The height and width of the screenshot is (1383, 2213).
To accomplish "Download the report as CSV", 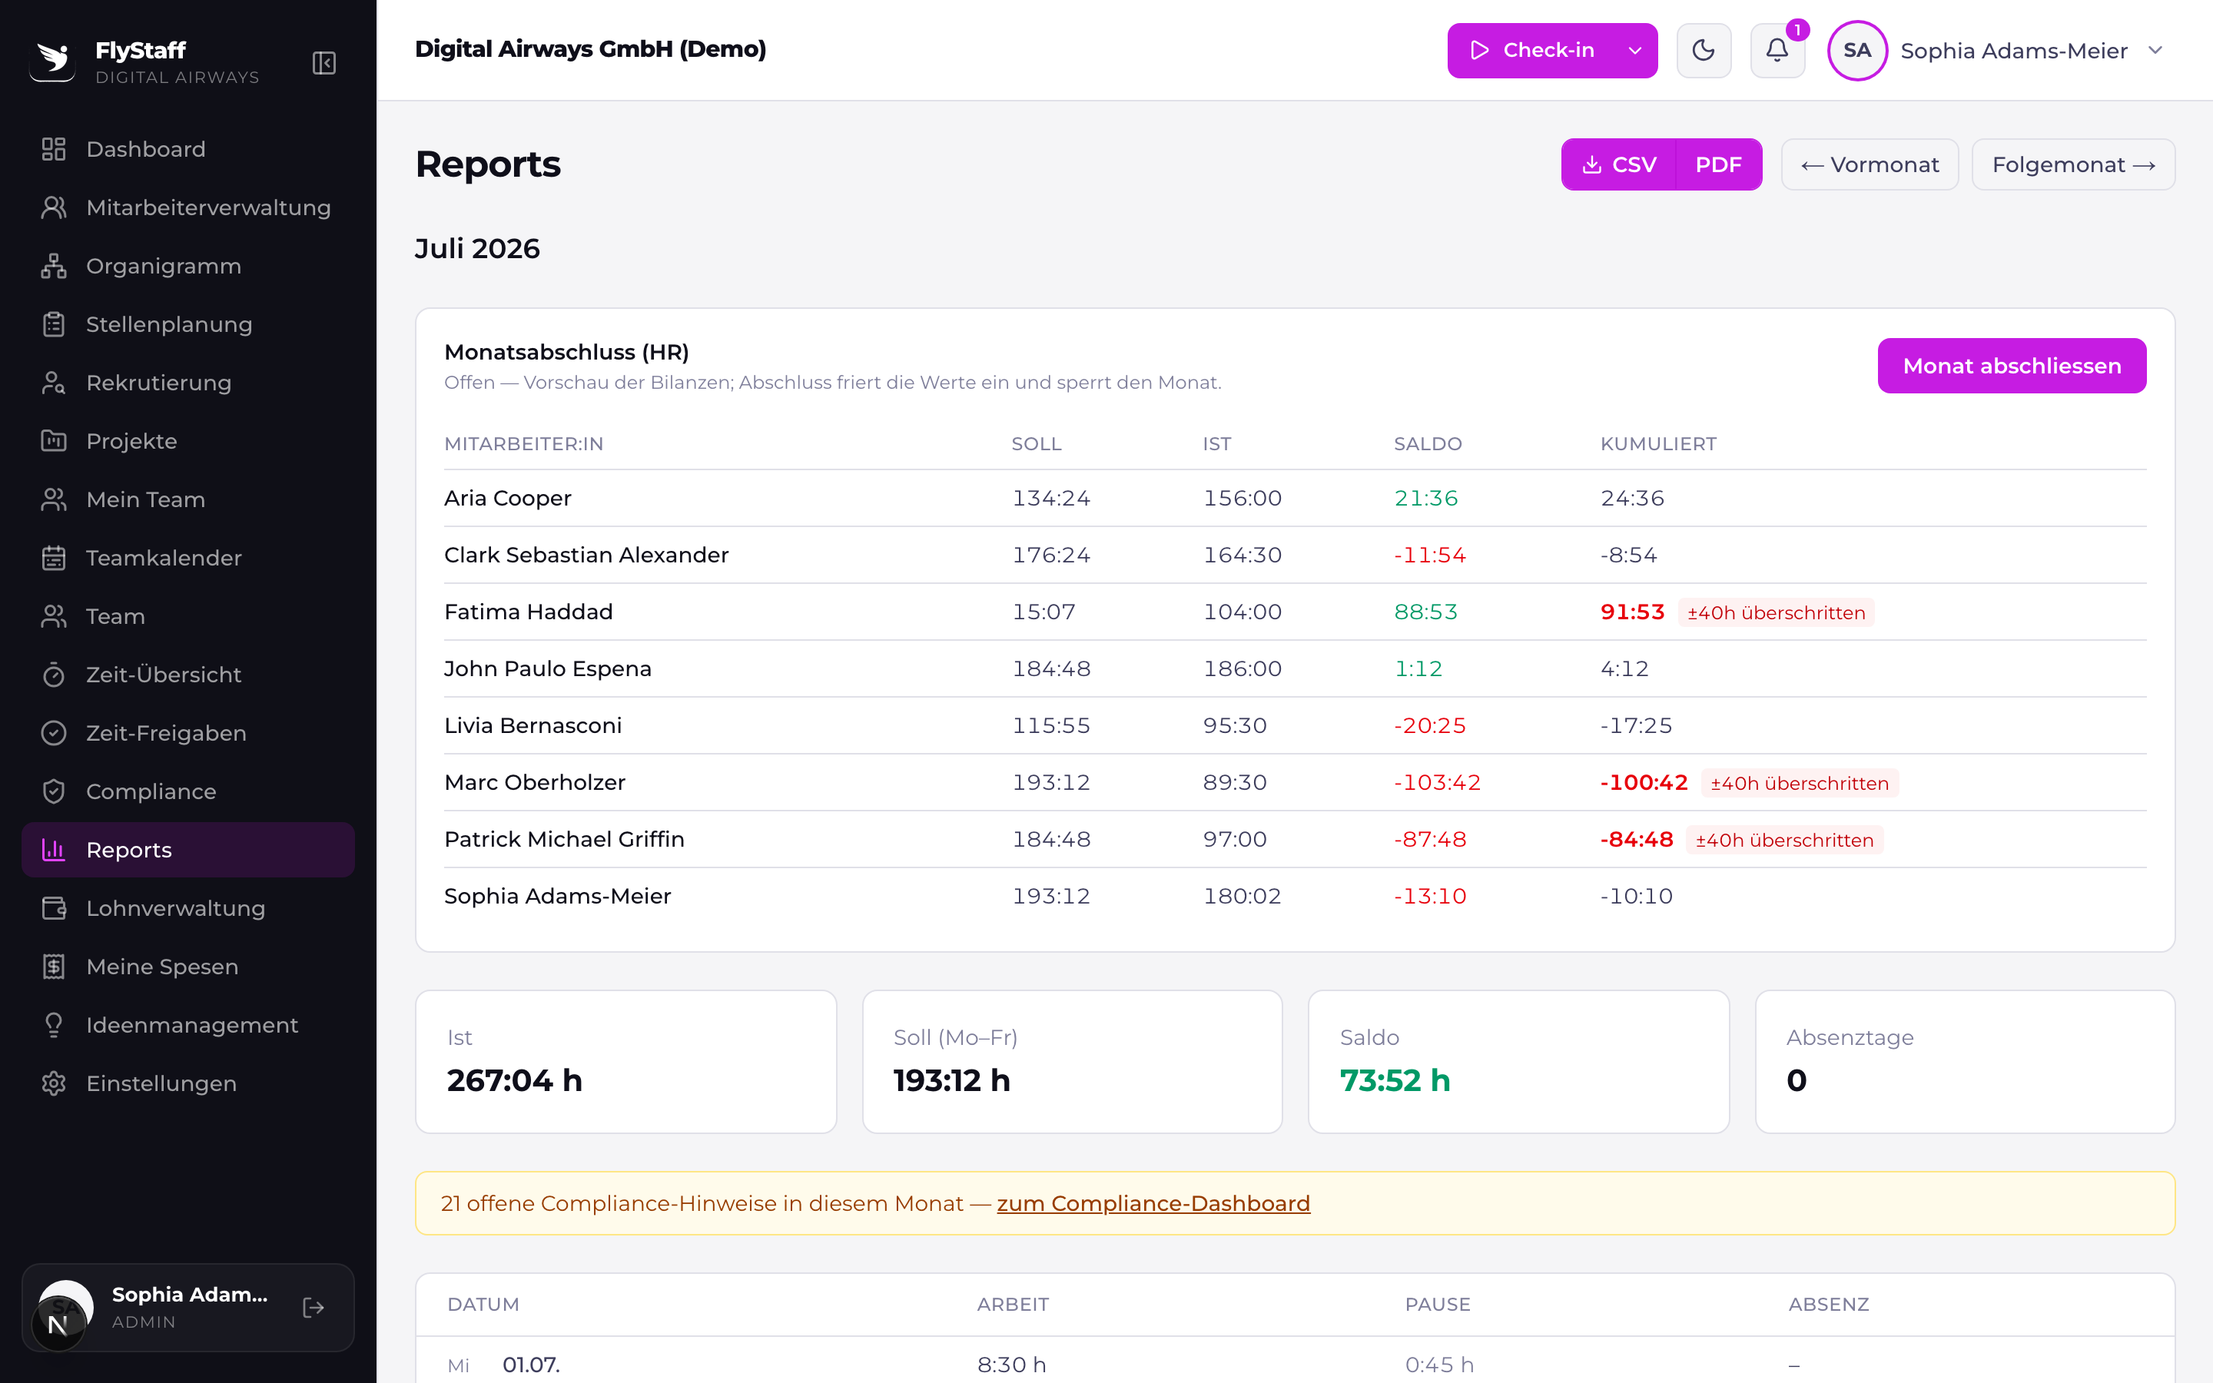I will tap(1618, 164).
